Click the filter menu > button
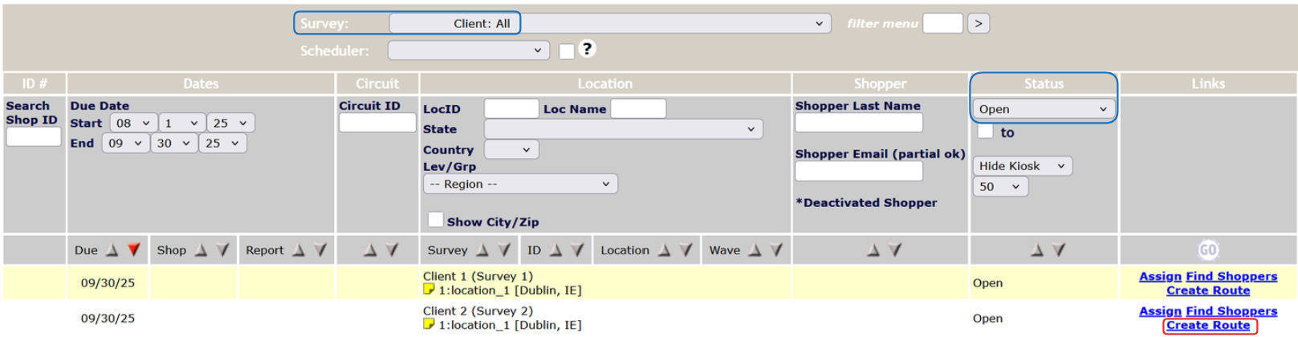 coord(978,23)
